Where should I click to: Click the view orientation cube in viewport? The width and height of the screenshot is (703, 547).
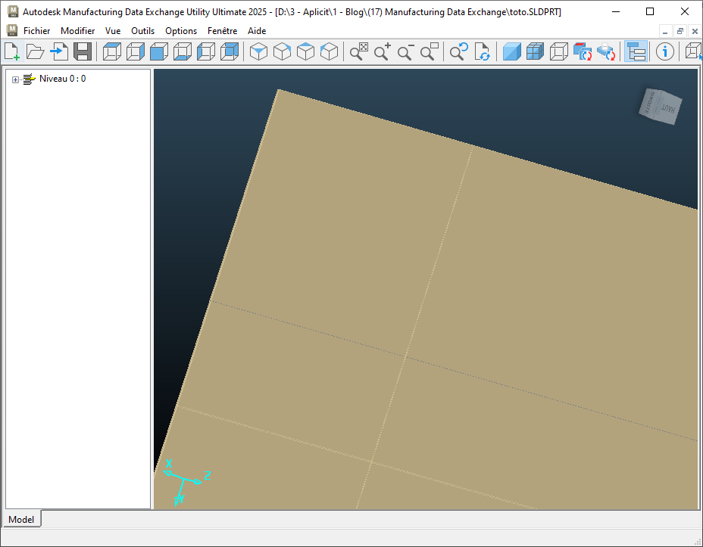point(661,106)
